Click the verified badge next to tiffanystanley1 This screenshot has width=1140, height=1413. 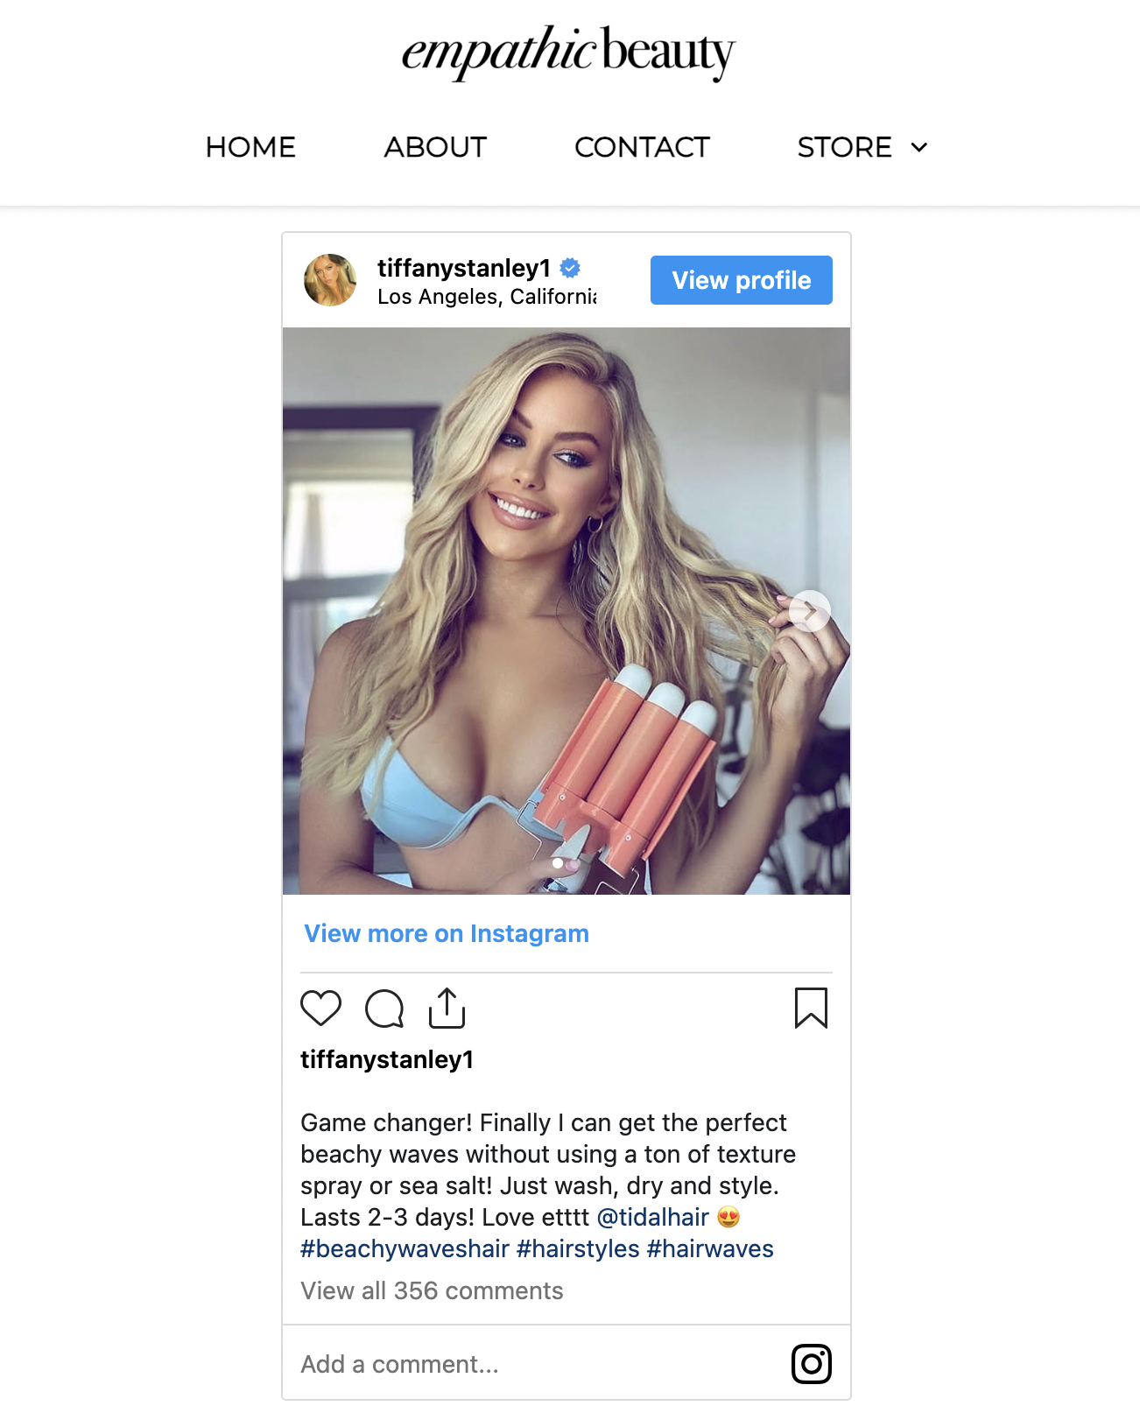click(x=570, y=268)
